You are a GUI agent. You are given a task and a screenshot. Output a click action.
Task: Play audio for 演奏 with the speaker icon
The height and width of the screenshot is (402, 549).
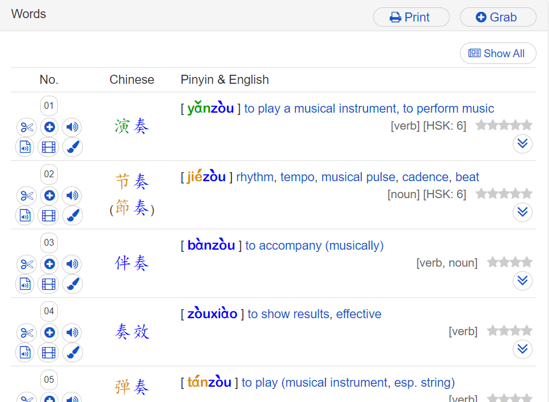tap(72, 127)
